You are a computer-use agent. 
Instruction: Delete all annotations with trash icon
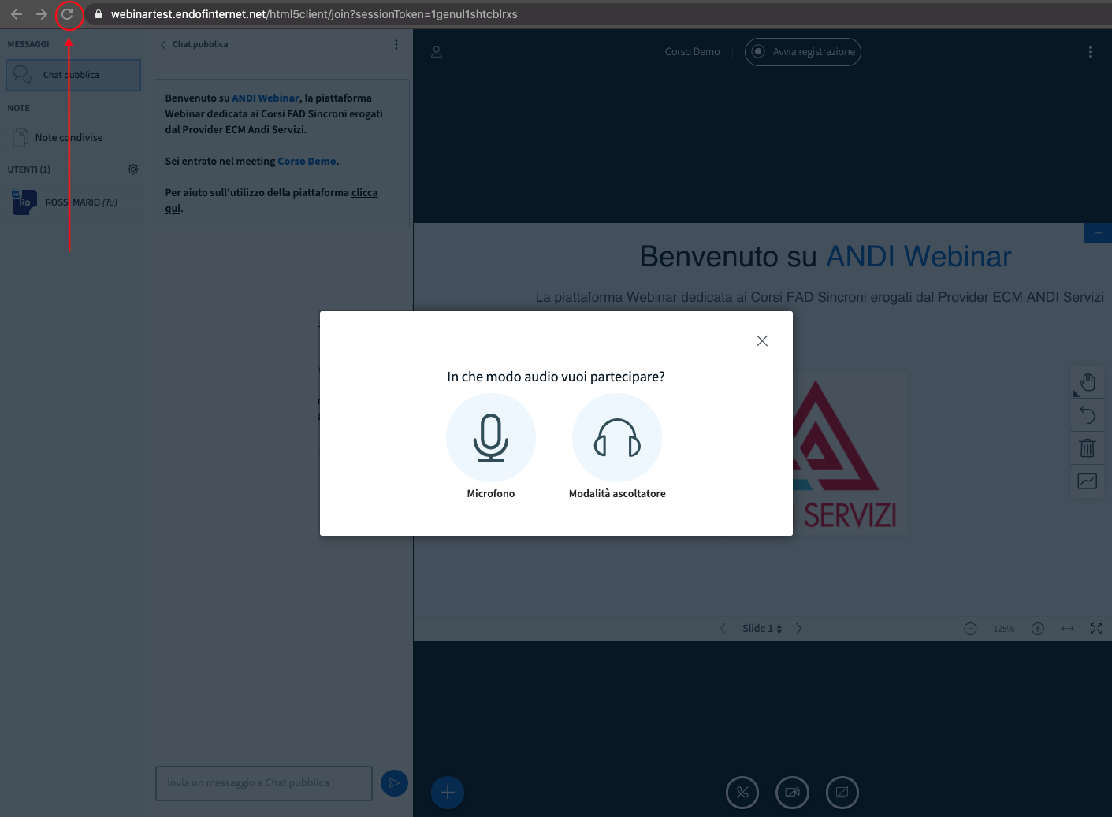1088,448
